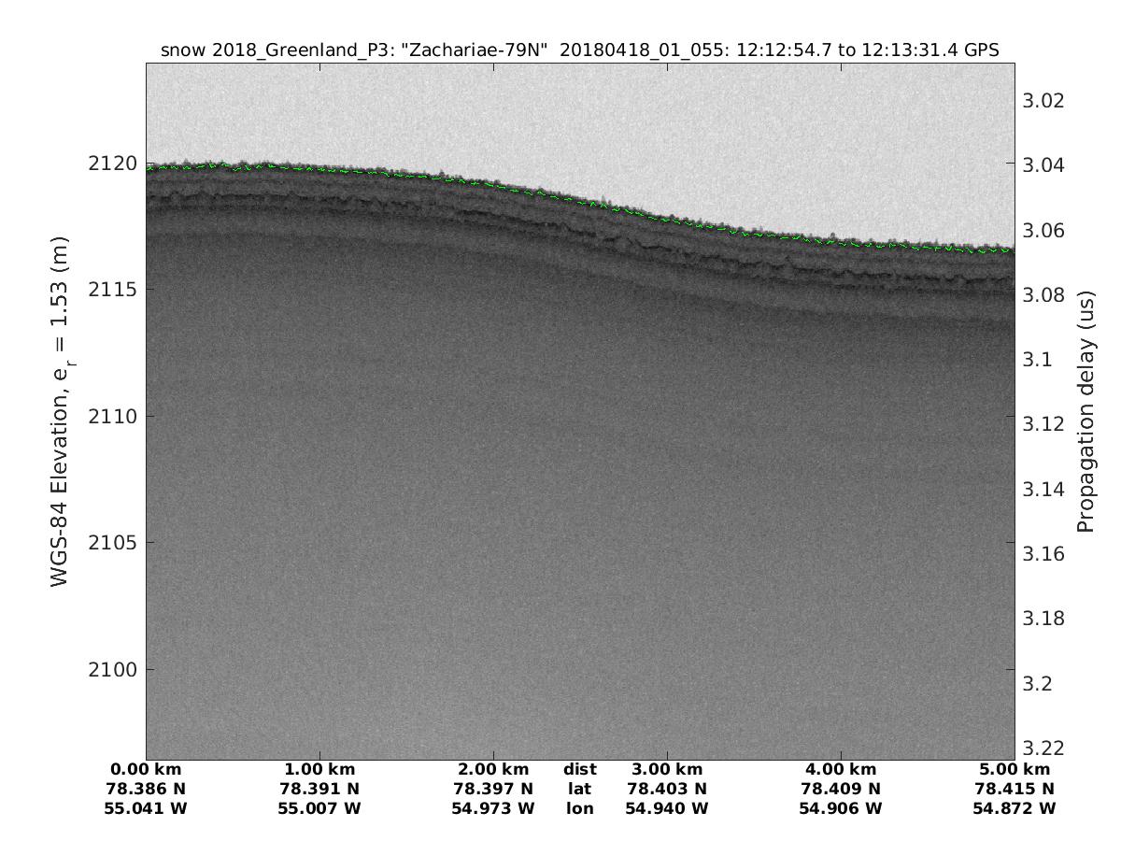The image size is (1121, 841).
Task: Click elevation tick label 2115
Action: (114, 290)
